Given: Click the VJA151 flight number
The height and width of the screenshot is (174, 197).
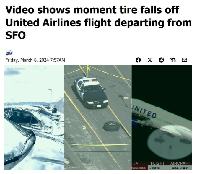Looking at the screenshot, I should (156, 168).
